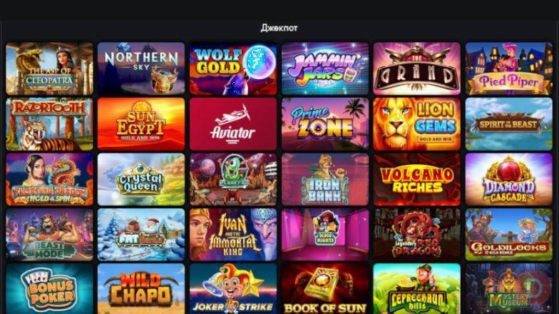The width and height of the screenshot is (559, 314).
Task: Open the Crystal Queen slot
Action: (x=141, y=180)
